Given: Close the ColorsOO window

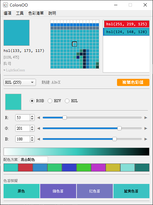Looking at the screenshot, I should tap(145, 5).
